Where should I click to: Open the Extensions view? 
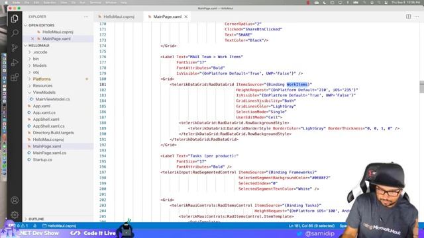point(15,77)
